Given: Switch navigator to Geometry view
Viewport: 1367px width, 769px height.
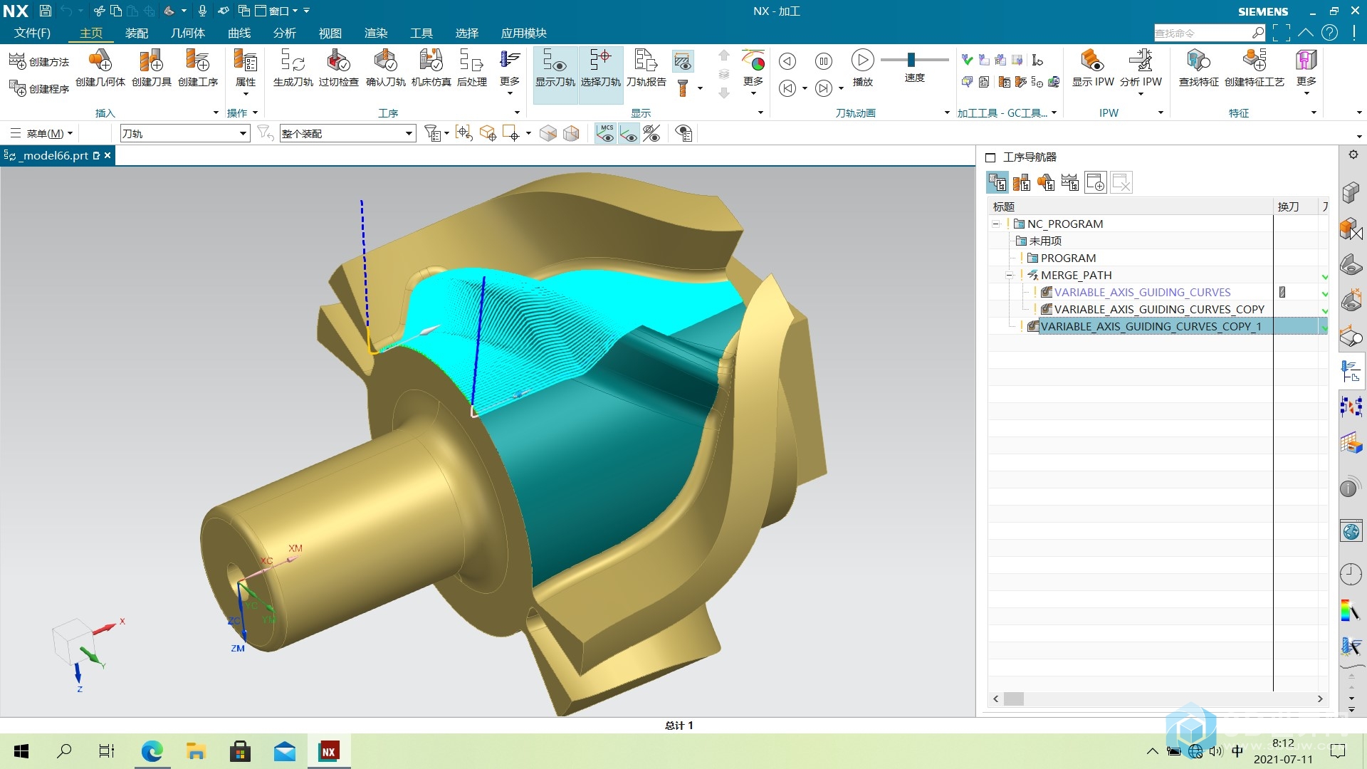Looking at the screenshot, I should (x=1046, y=183).
